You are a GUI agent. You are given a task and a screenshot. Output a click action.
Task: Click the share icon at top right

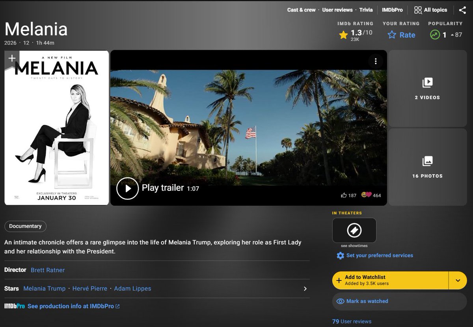click(462, 10)
